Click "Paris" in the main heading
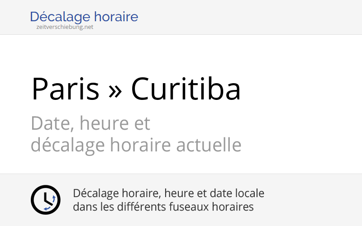The height and width of the screenshot is (226, 362). pos(65,89)
